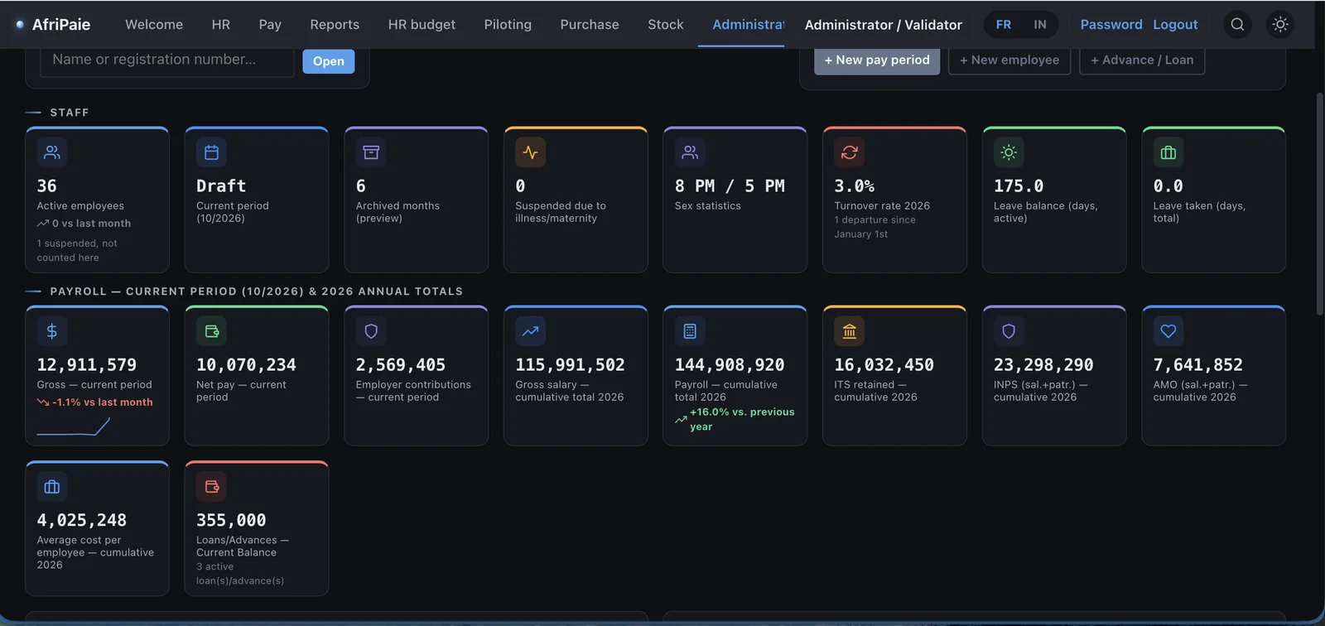Viewport: 1325px width, 626px height.
Task: Click the page vertical scrollbar
Action: pos(1320,204)
